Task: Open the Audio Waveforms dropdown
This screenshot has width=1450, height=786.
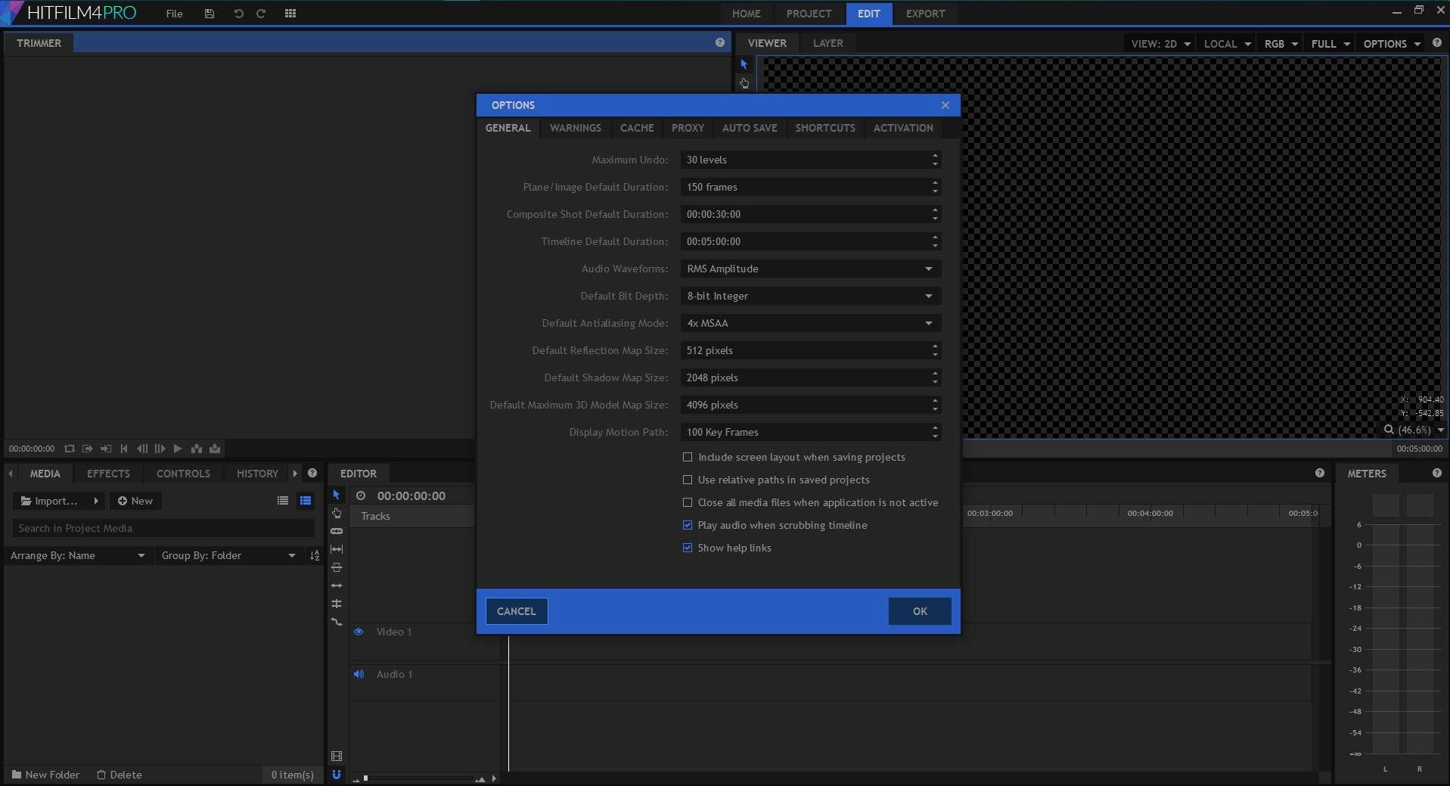Action: (x=811, y=269)
